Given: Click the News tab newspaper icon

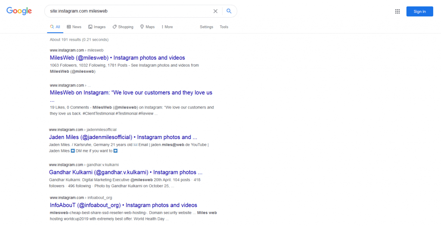Looking at the screenshot, I should coord(68,27).
